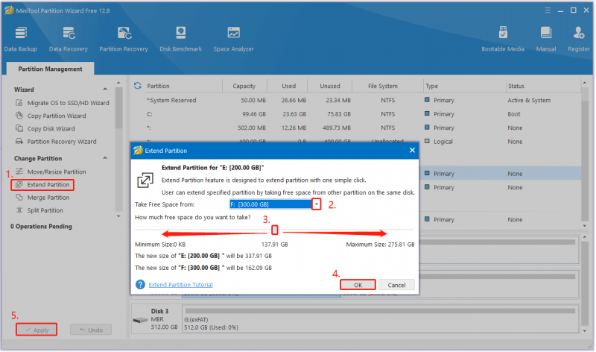Choose Split Partition option
This screenshot has height=352, width=596.
(x=45, y=210)
